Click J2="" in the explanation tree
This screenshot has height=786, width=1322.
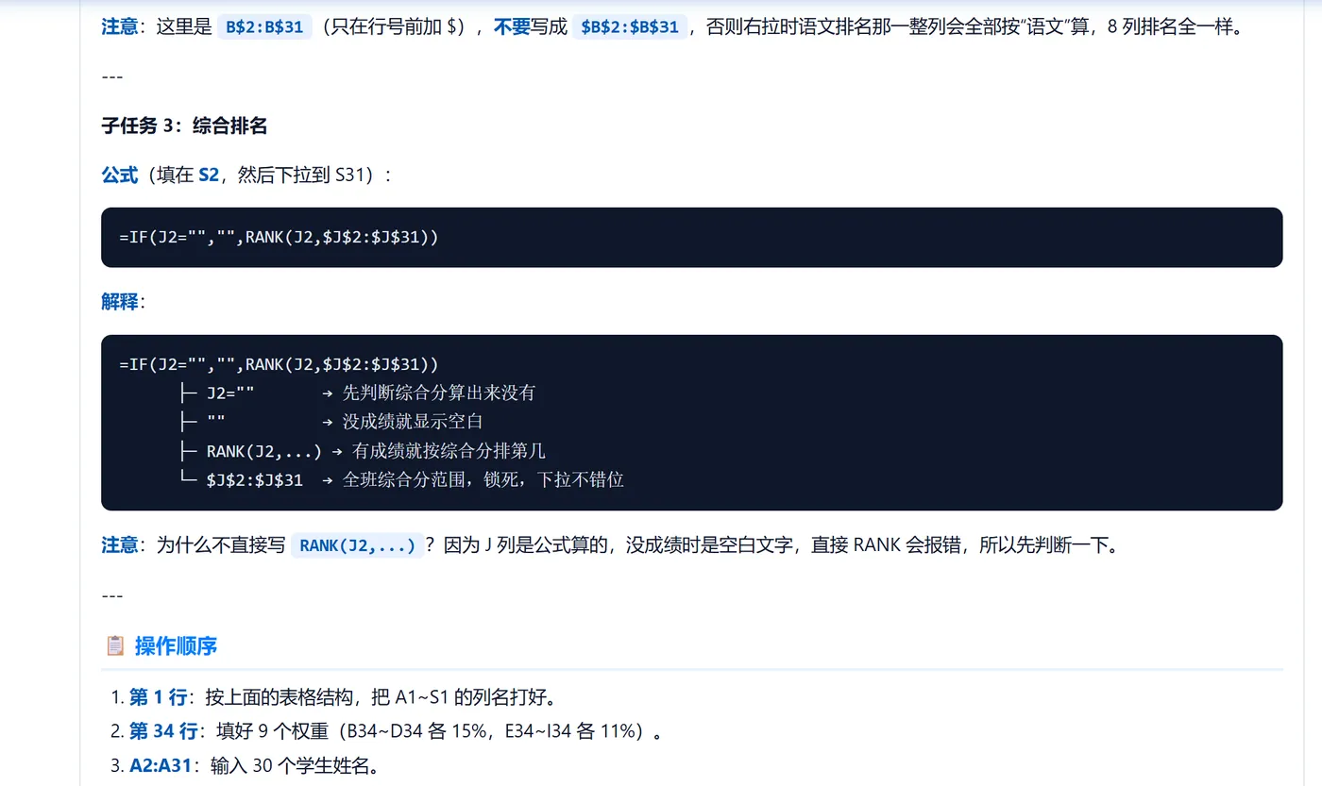coord(230,393)
